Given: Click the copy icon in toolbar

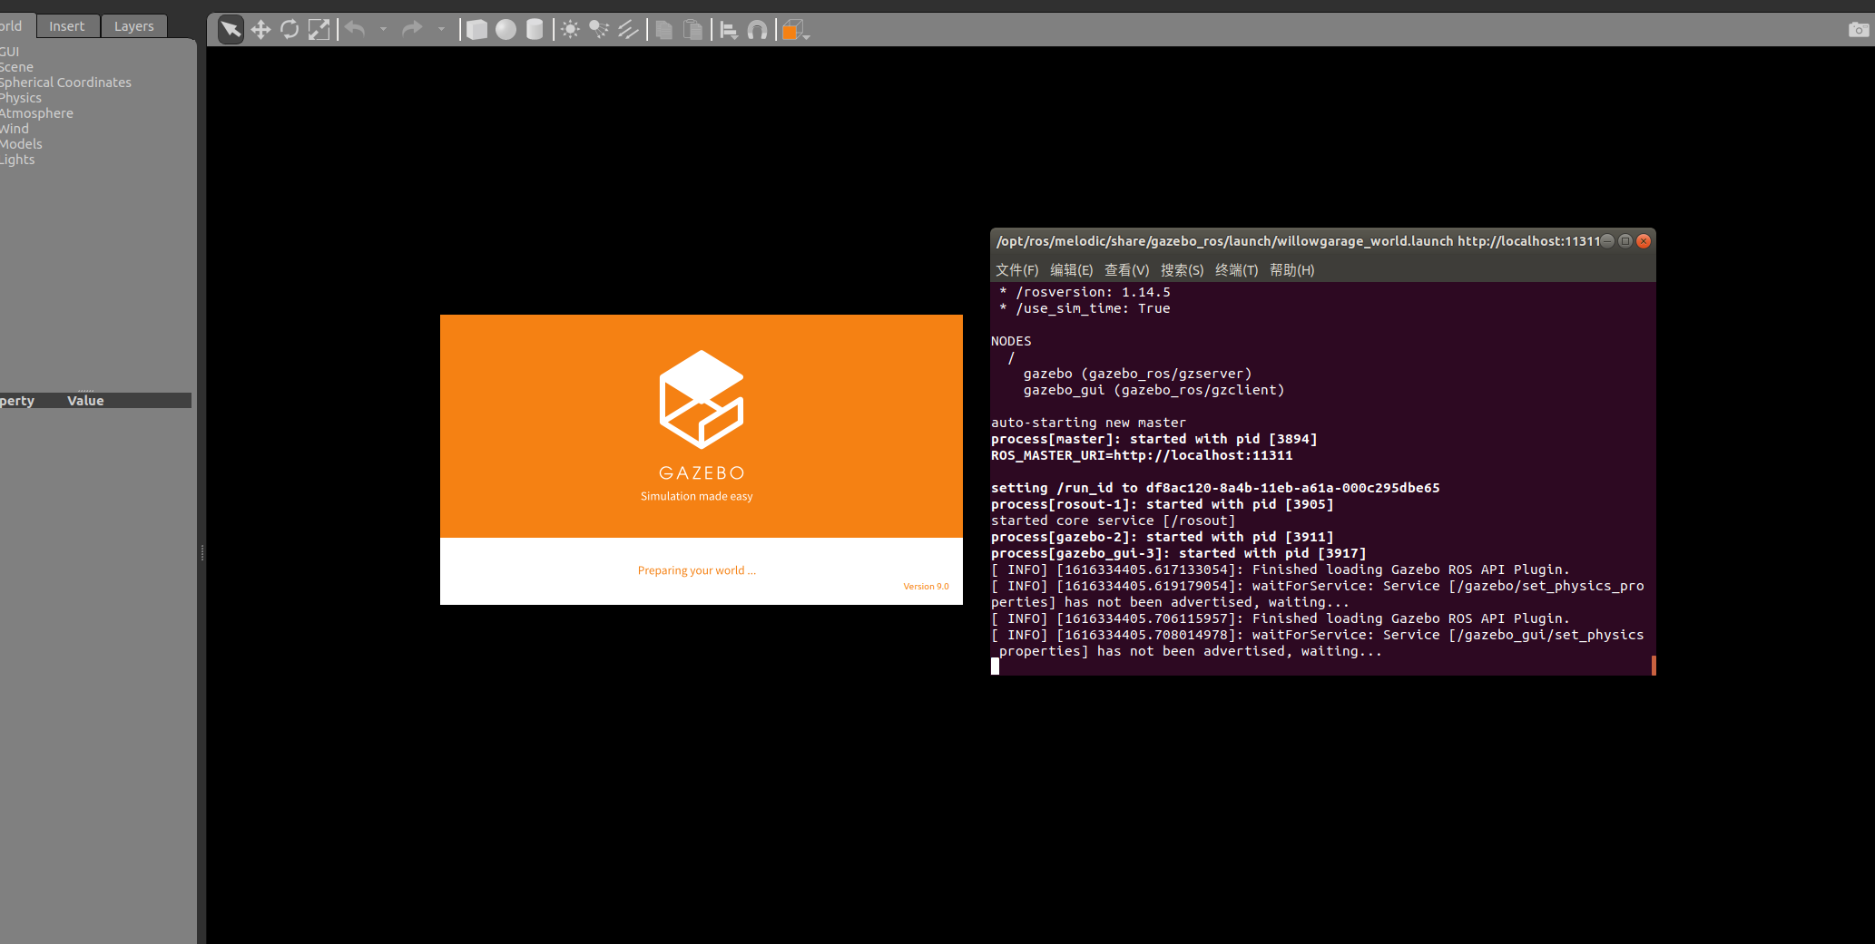Looking at the screenshot, I should click(x=663, y=30).
